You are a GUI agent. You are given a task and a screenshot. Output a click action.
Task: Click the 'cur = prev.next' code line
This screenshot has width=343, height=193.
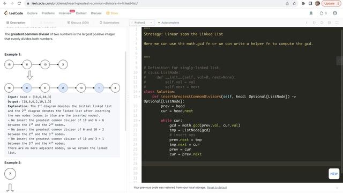(185, 154)
